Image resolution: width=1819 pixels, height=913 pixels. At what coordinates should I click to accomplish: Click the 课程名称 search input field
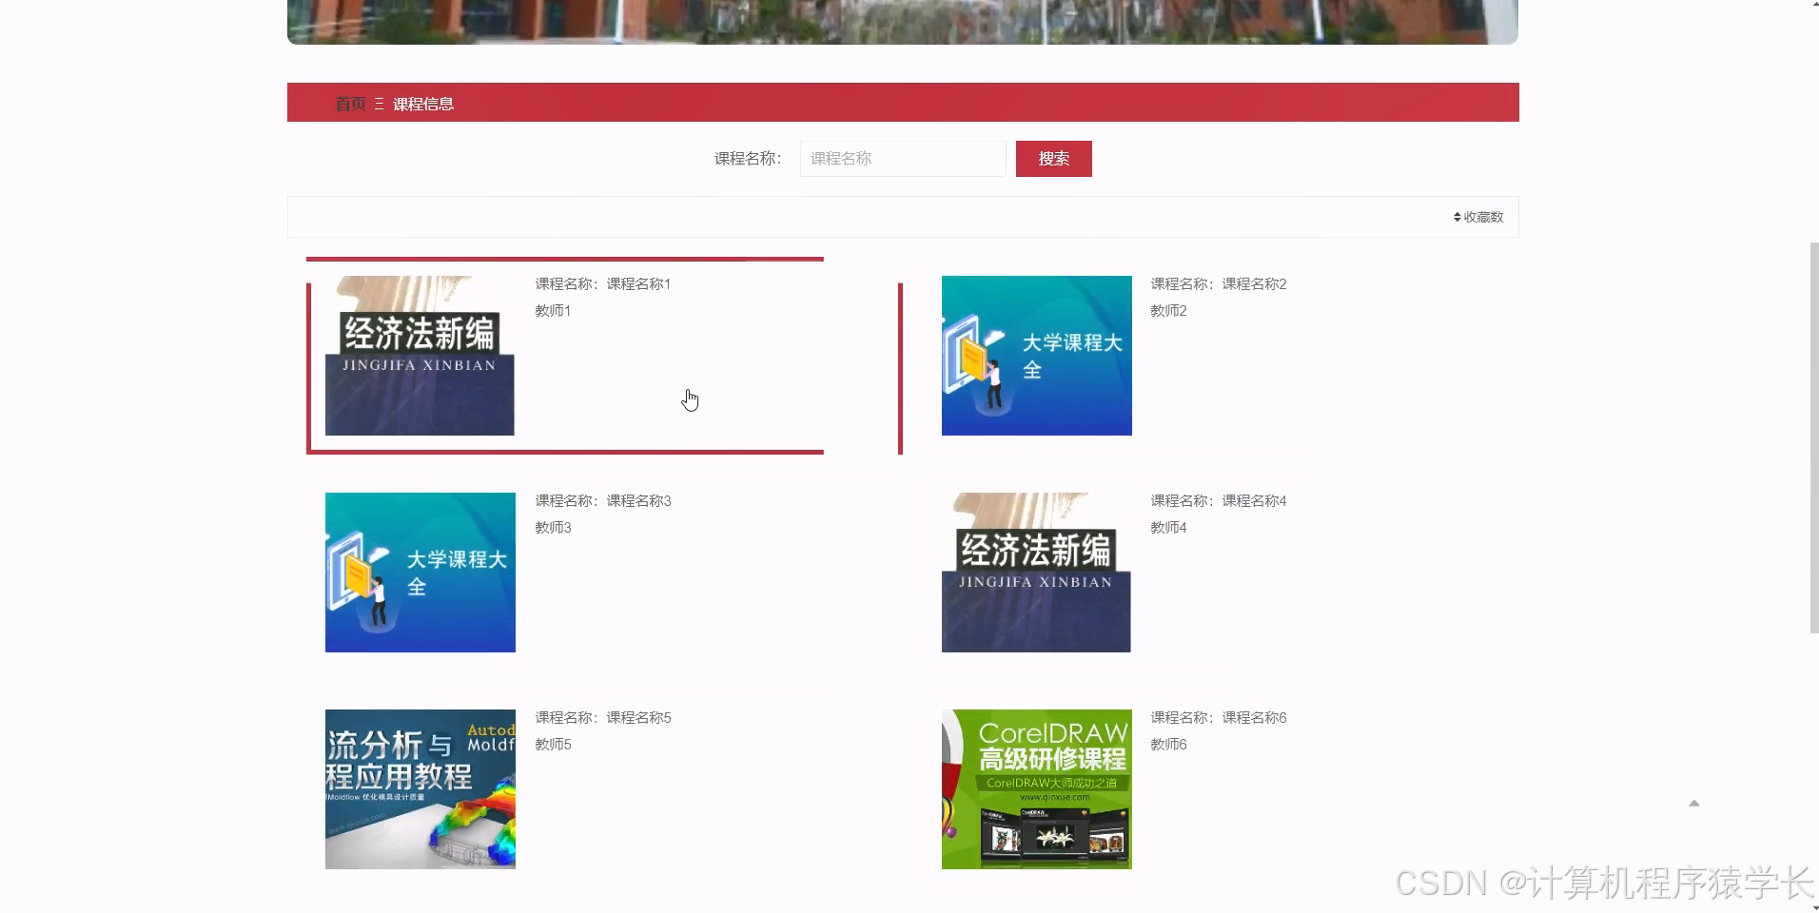pyautogui.click(x=901, y=158)
